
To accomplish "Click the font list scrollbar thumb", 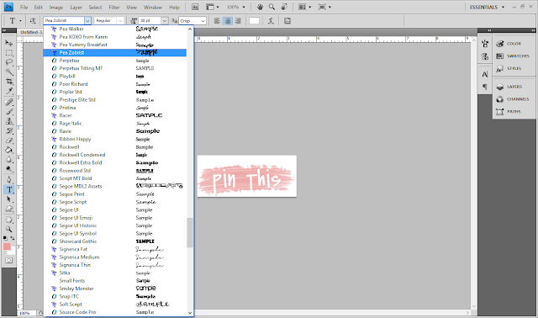I will click(190, 232).
